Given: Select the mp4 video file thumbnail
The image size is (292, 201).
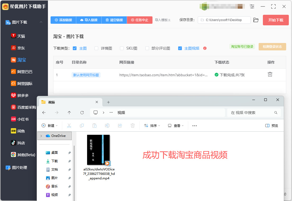Looking at the screenshot, I should tap(99, 150).
